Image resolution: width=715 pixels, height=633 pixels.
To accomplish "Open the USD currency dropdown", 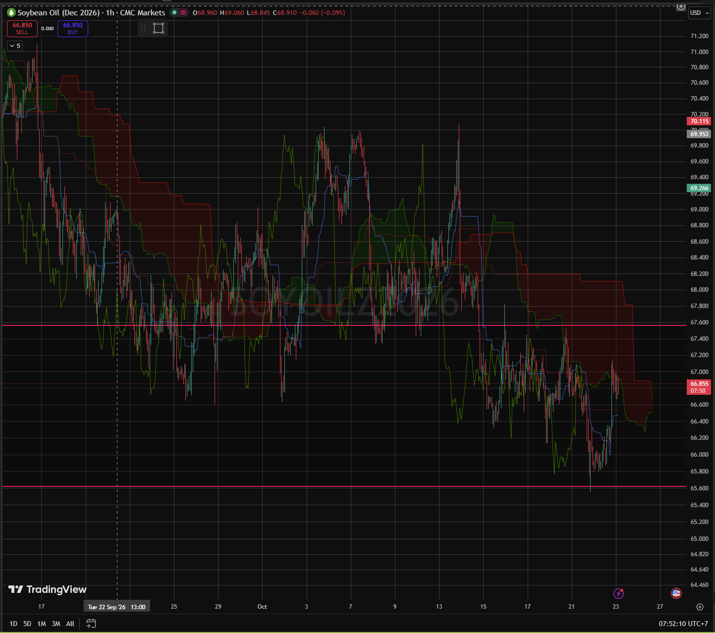I will click(x=699, y=13).
